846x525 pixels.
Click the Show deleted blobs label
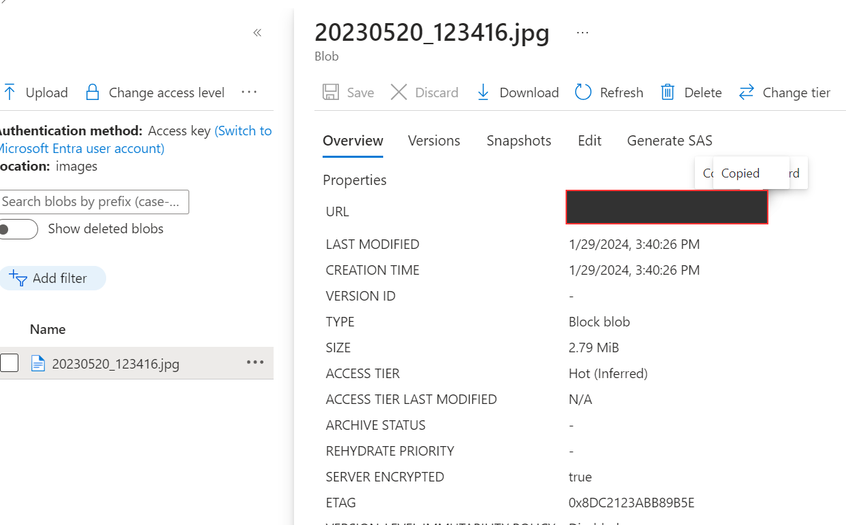(106, 229)
